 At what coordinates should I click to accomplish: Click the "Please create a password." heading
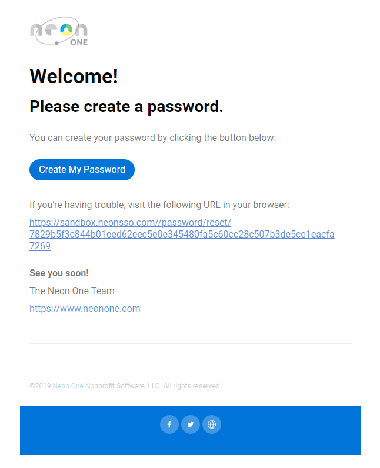pos(126,107)
